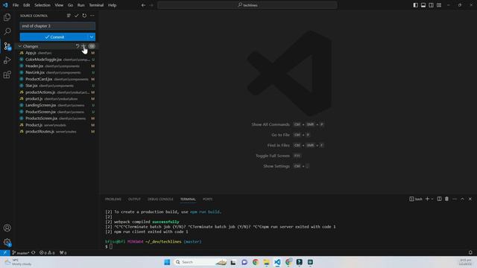
Task: Open the Run menu
Action: point(80,5)
